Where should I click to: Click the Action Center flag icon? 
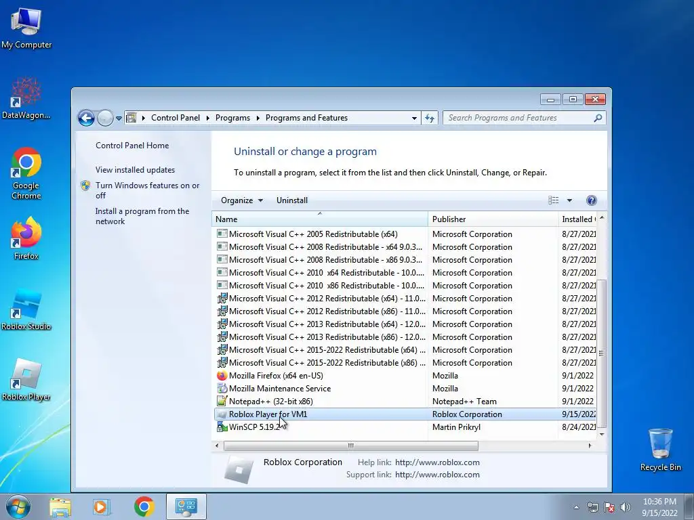click(x=609, y=507)
